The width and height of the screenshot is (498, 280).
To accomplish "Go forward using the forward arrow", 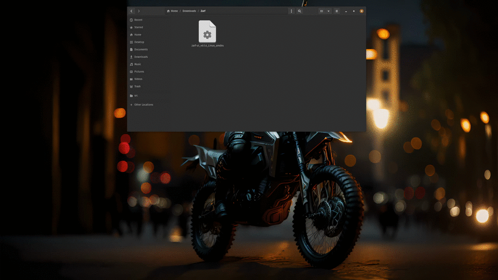I will (x=139, y=11).
